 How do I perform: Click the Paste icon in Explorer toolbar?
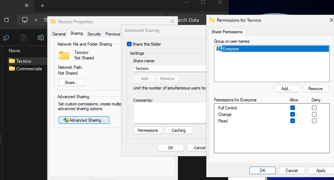click(x=23, y=38)
